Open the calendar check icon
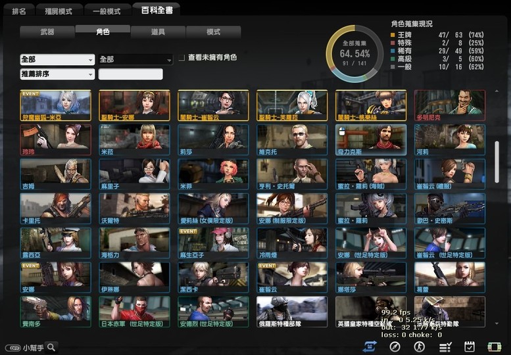 click(470, 347)
